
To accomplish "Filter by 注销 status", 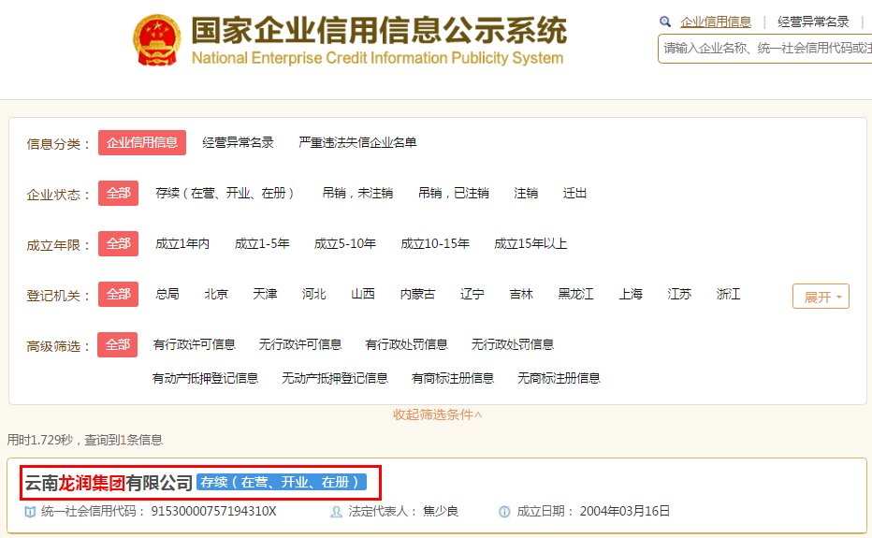I will pos(526,193).
